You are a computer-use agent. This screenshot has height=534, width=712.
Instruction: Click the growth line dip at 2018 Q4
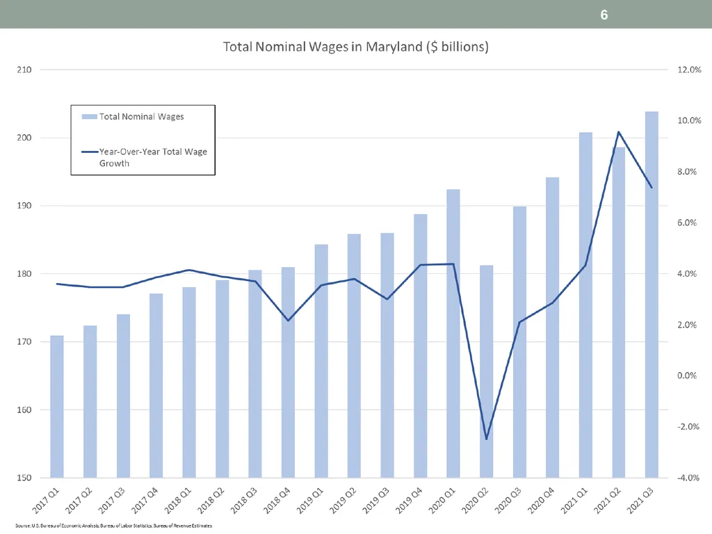(289, 321)
